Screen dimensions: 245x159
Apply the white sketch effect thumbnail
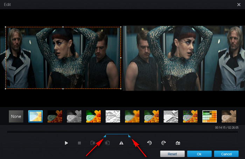coord(113,116)
